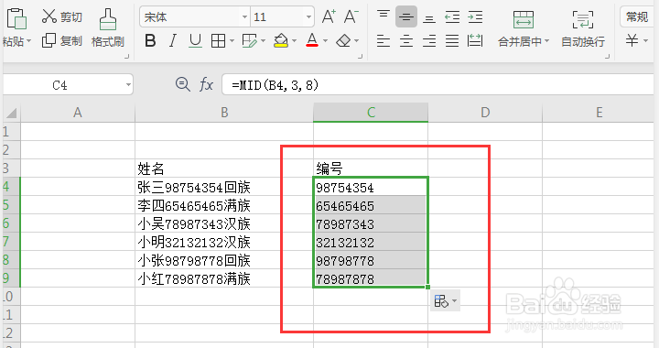Apply the yellow fill color
This screenshot has width=659, height=348.
(281, 41)
